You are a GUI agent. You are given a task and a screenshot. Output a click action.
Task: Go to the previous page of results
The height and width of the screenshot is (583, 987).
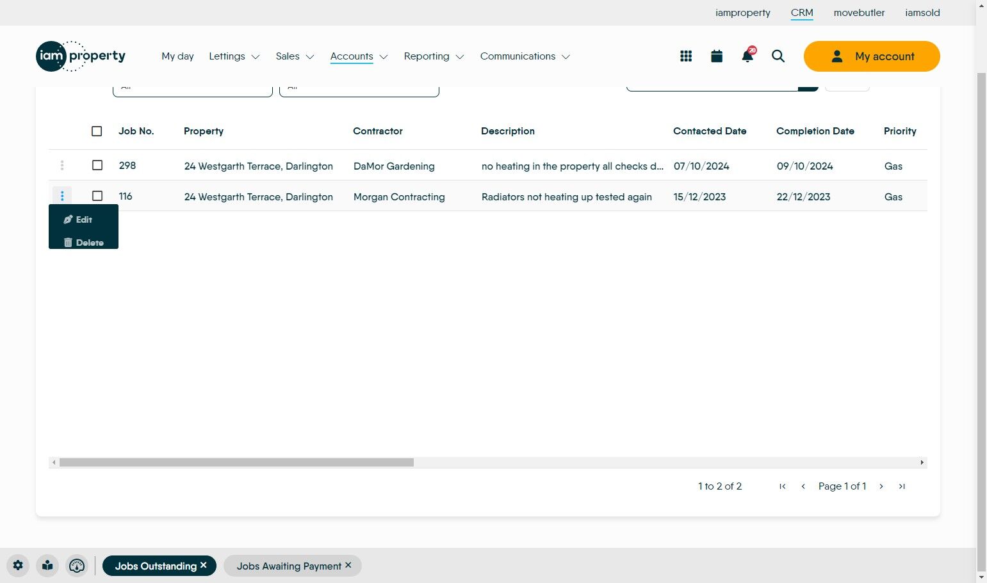pyautogui.click(x=803, y=486)
